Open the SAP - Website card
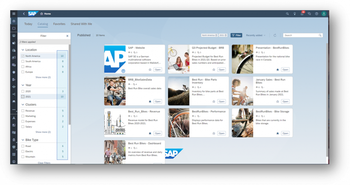The width and height of the screenshot is (350, 185). 158,70
